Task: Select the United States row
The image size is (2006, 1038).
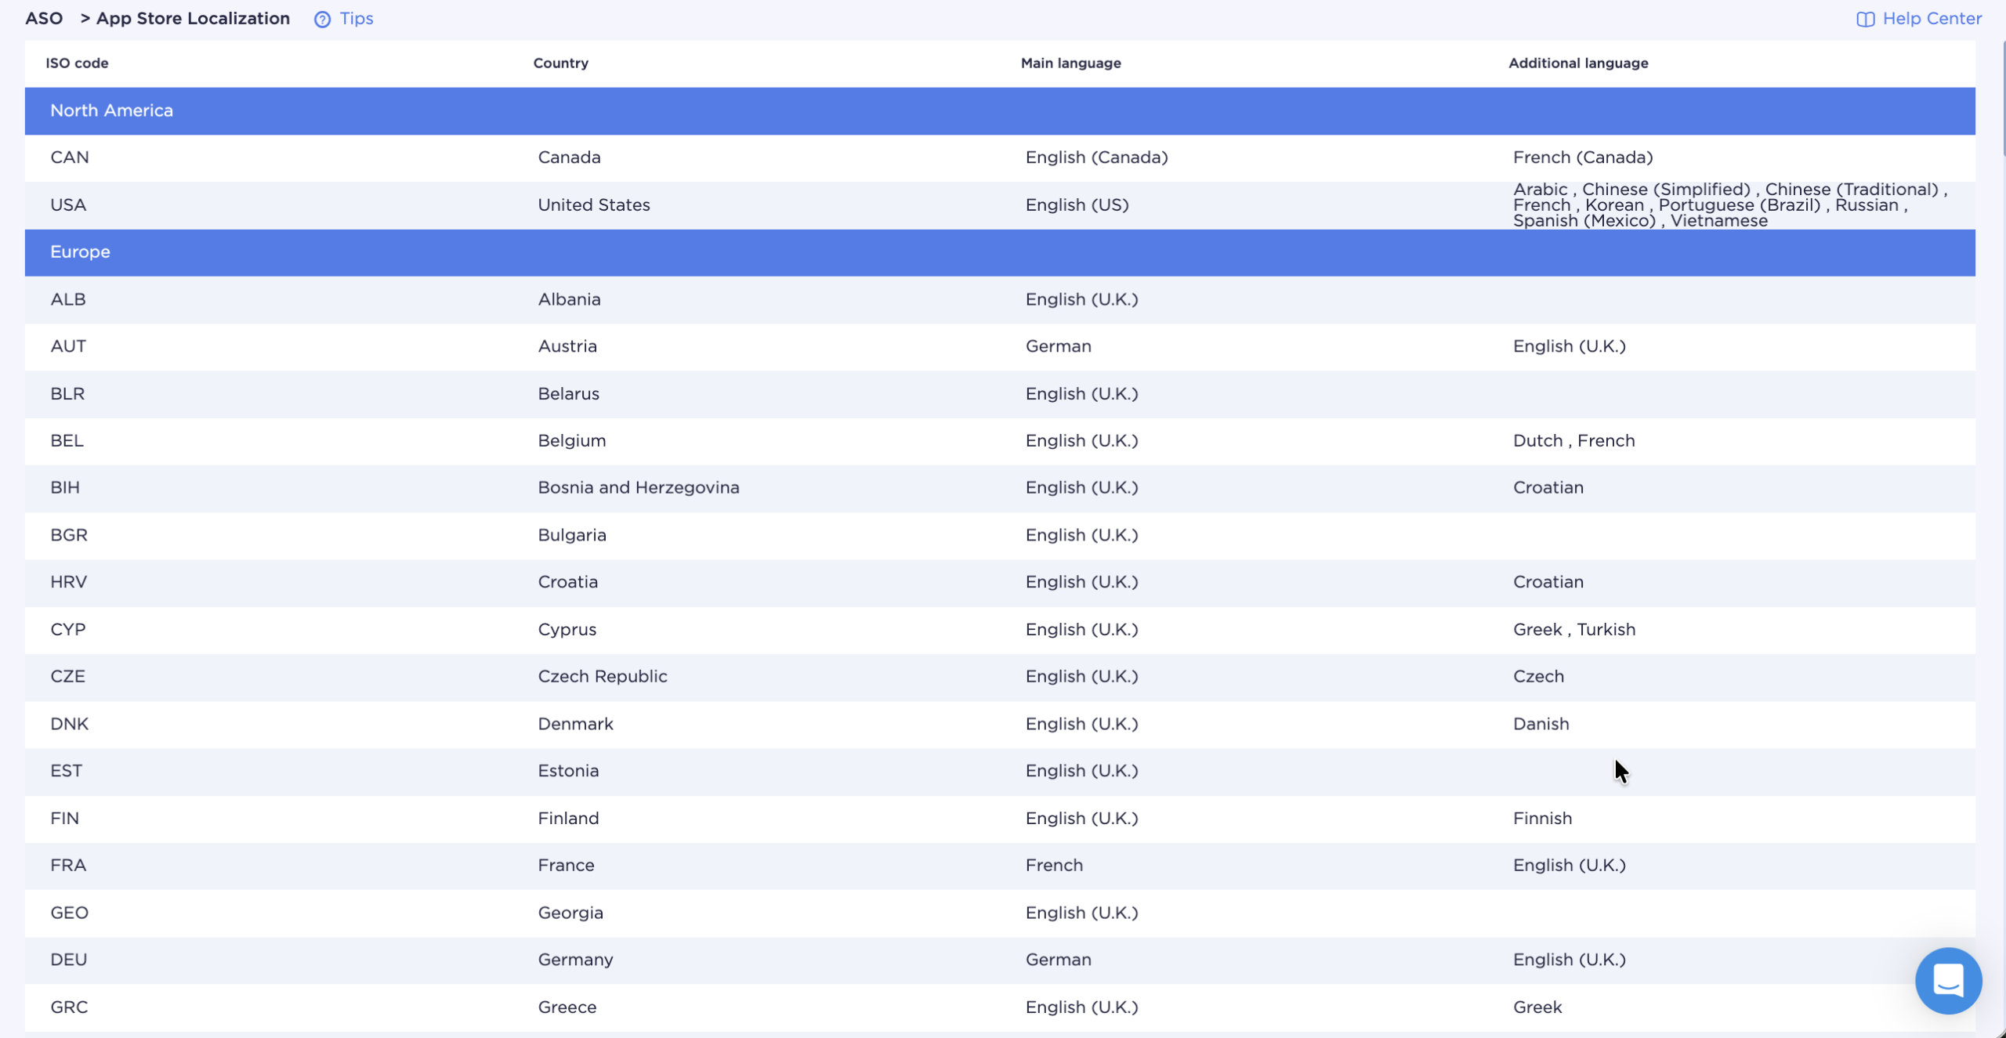Action: pos(593,205)
